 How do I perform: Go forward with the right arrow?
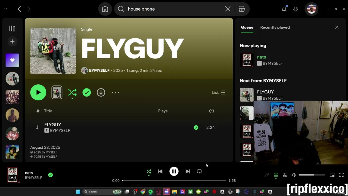29,9
